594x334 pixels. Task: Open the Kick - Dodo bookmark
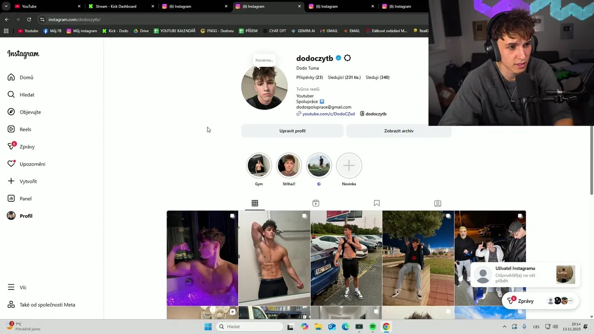(x=115, y=31)
